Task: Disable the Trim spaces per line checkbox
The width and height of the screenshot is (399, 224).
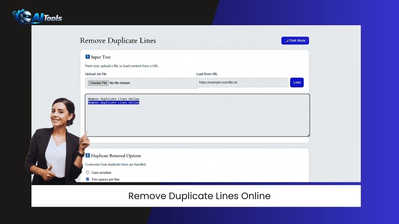Action: [x=88, y=179]
